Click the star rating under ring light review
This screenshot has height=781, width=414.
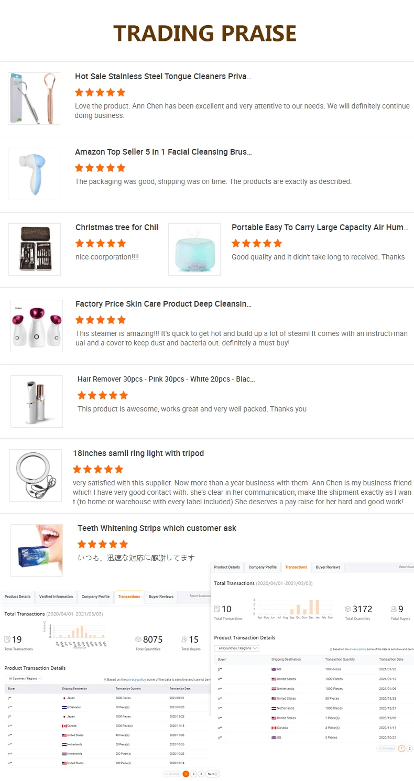(x=98, y=469)
